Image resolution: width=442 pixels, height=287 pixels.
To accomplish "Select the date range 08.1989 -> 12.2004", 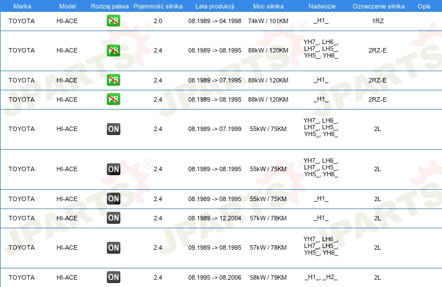I will coord(215,218).
